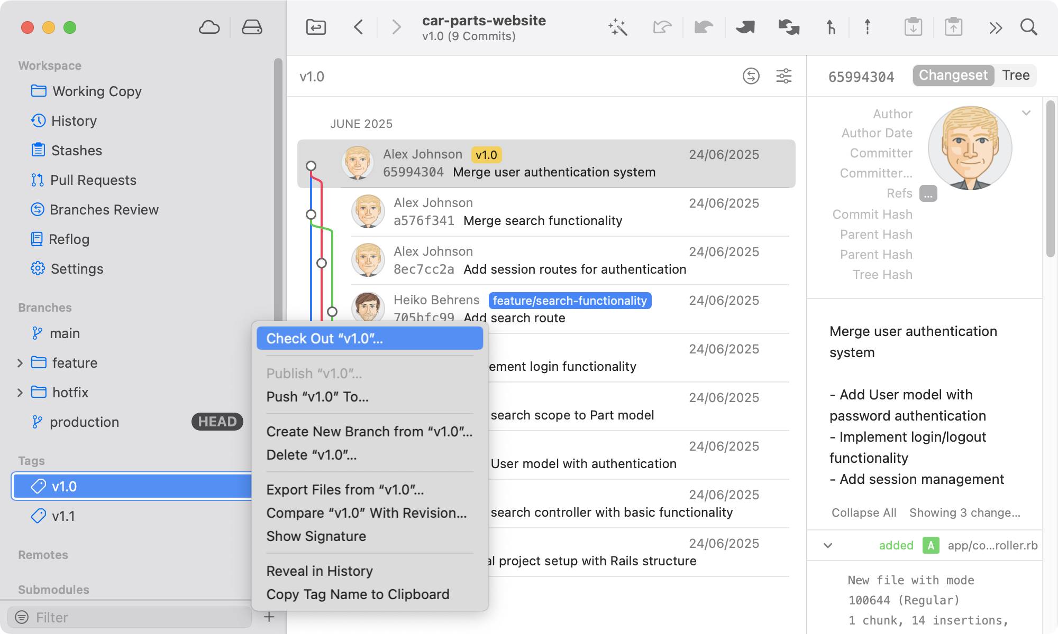Click the cloud icon above the sidebar
This screenshot has height=634, width=1058.
[209, 27]
